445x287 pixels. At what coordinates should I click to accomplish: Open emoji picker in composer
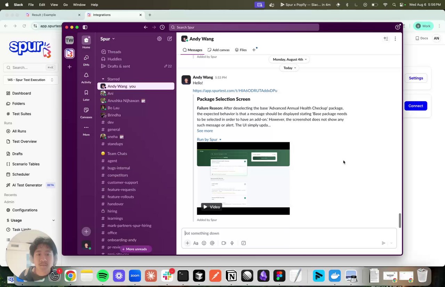click(x=204, y=243)
